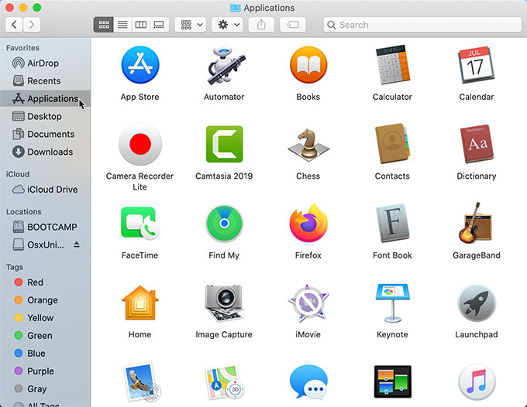
Task: Open the Home app icon
Action: pyautogui.click(x=140, y=303)
